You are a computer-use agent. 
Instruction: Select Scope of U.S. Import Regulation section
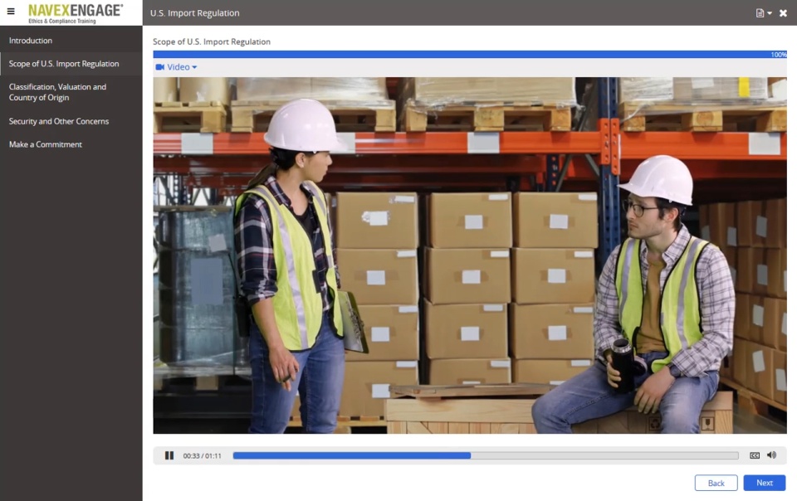(71, 64)
